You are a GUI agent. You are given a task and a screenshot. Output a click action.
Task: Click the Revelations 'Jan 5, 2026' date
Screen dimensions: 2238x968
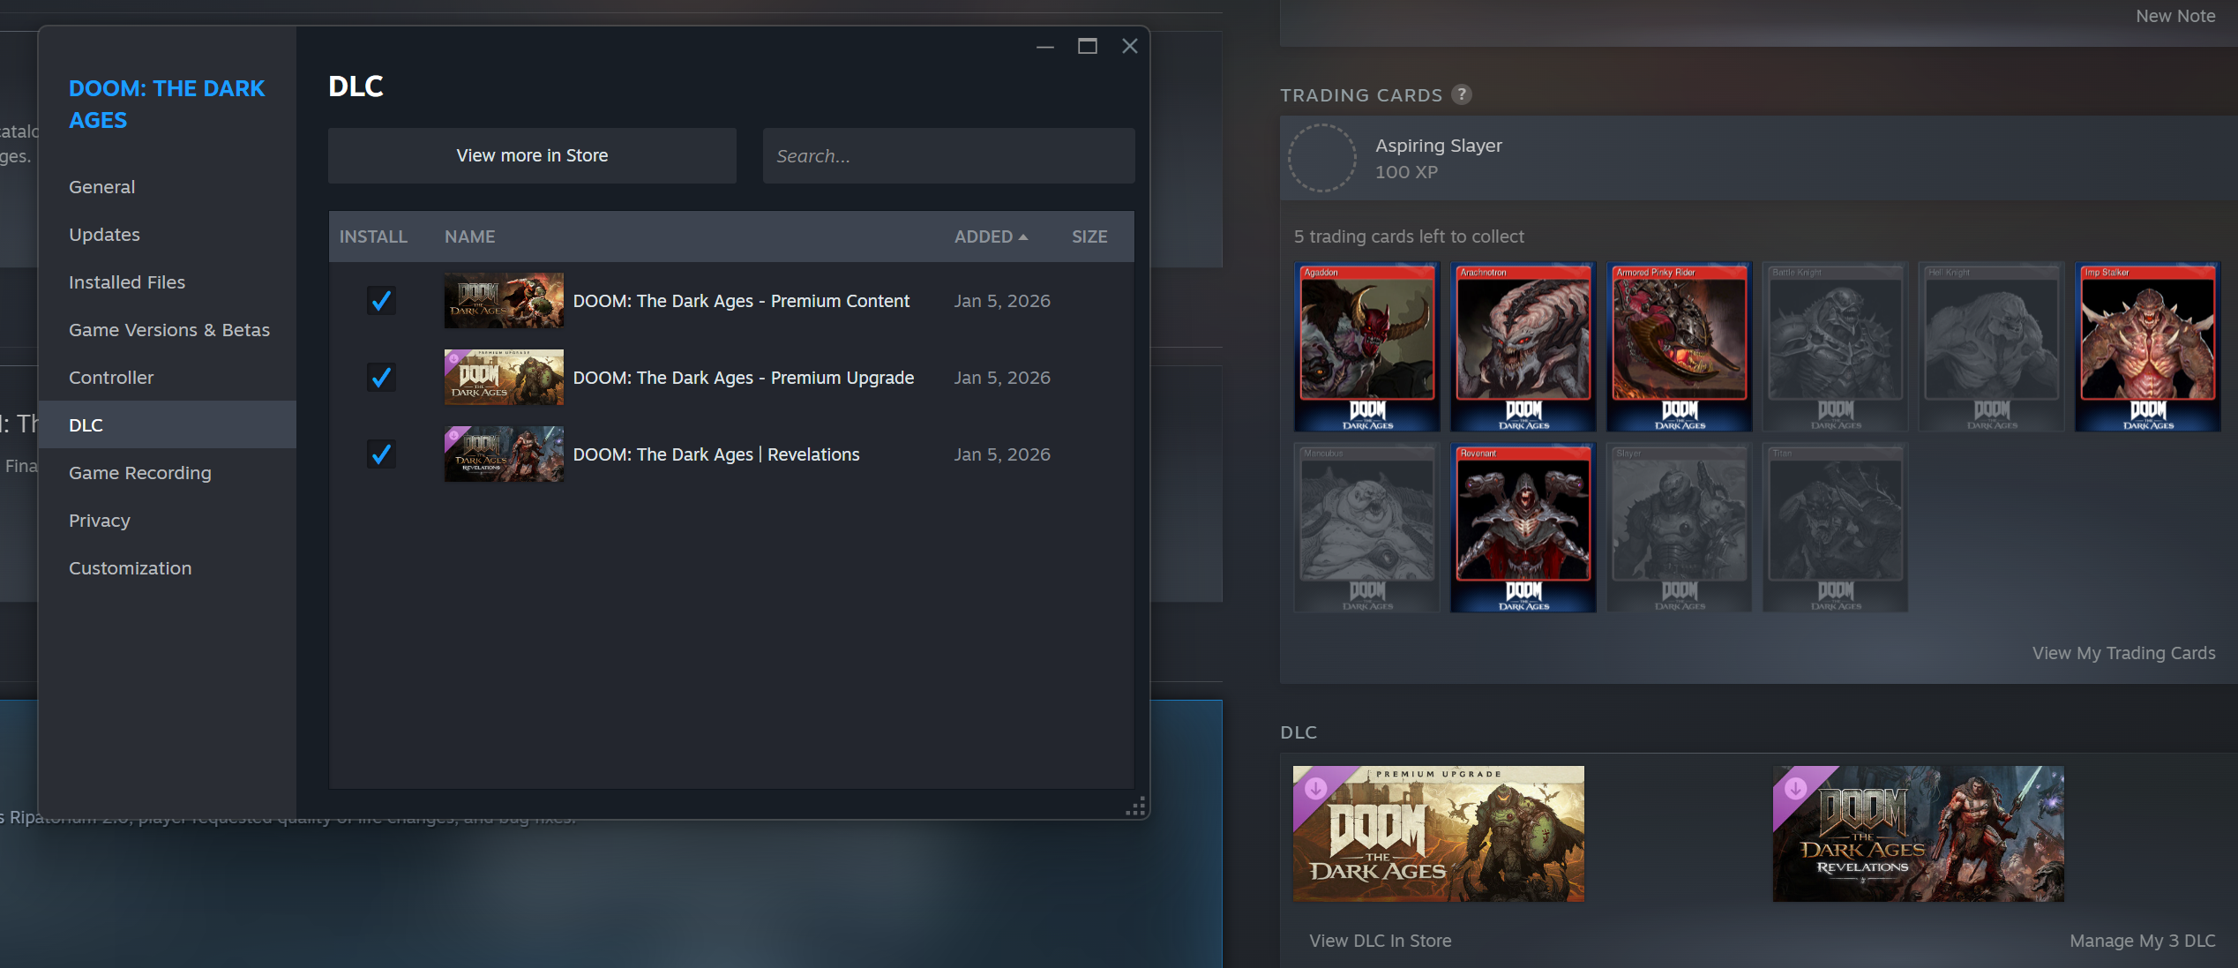click(1002, 454)
